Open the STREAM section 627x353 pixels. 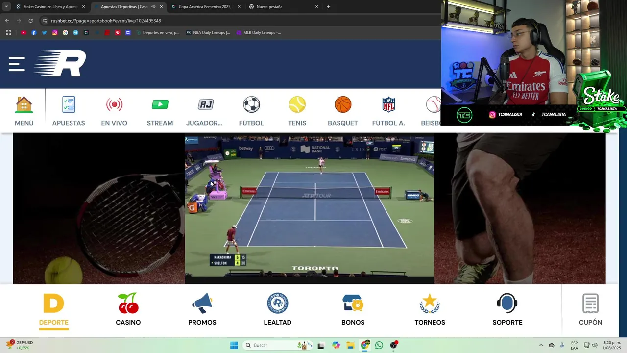[160, 111]
